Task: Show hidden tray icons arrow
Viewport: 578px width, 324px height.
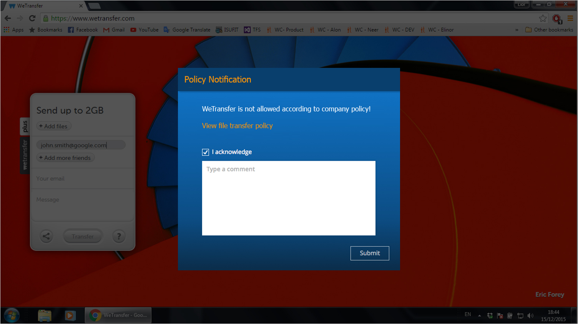Action: pos(479,316)
